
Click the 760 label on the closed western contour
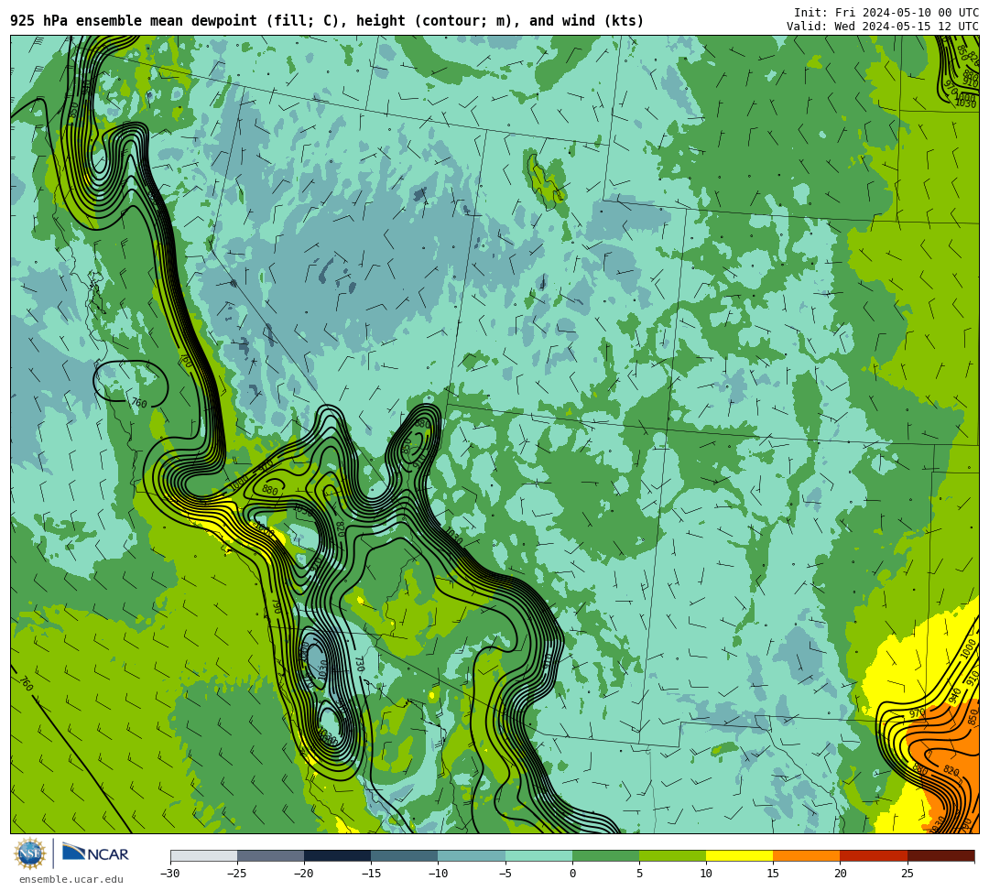[x=139, y=403]
